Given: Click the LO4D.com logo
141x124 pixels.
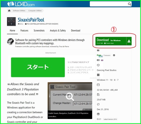Looking at the screenshot, I should tap(21, 4).
